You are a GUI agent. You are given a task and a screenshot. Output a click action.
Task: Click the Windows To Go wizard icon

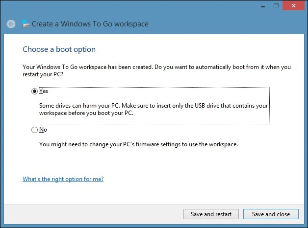pyautogui.click(x=26, y=23)
